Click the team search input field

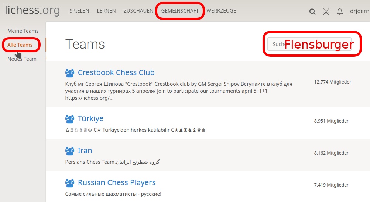(x=309, y=44)
